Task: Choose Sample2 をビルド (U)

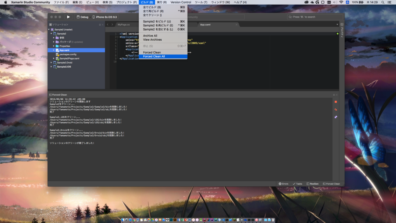Action: [x=163, y=22]
